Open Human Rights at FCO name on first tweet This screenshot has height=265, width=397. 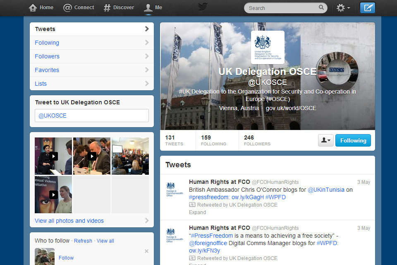(x=219, y=182)
